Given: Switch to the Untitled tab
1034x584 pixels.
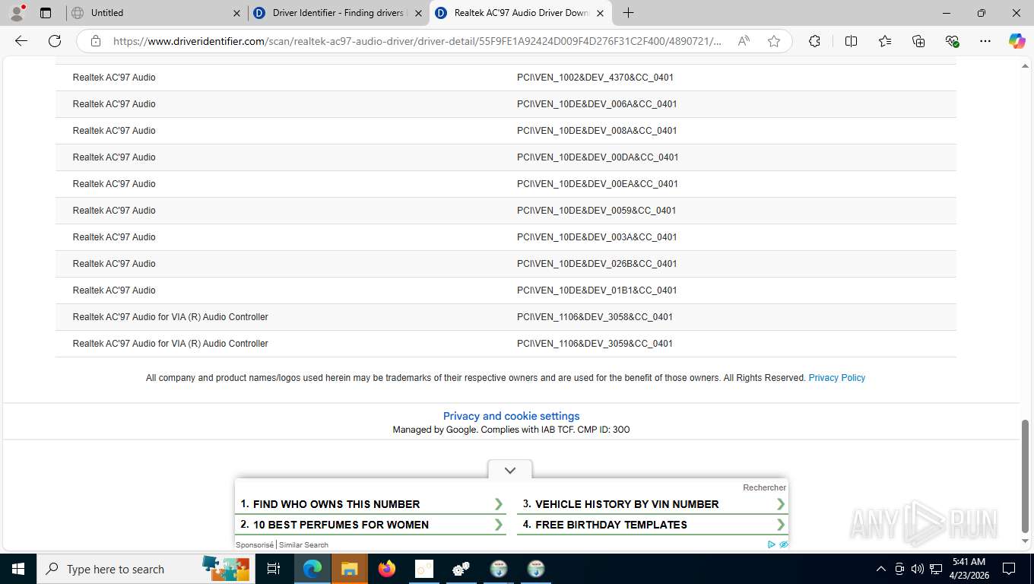Looking at the screenshot, I should point(155,13).
